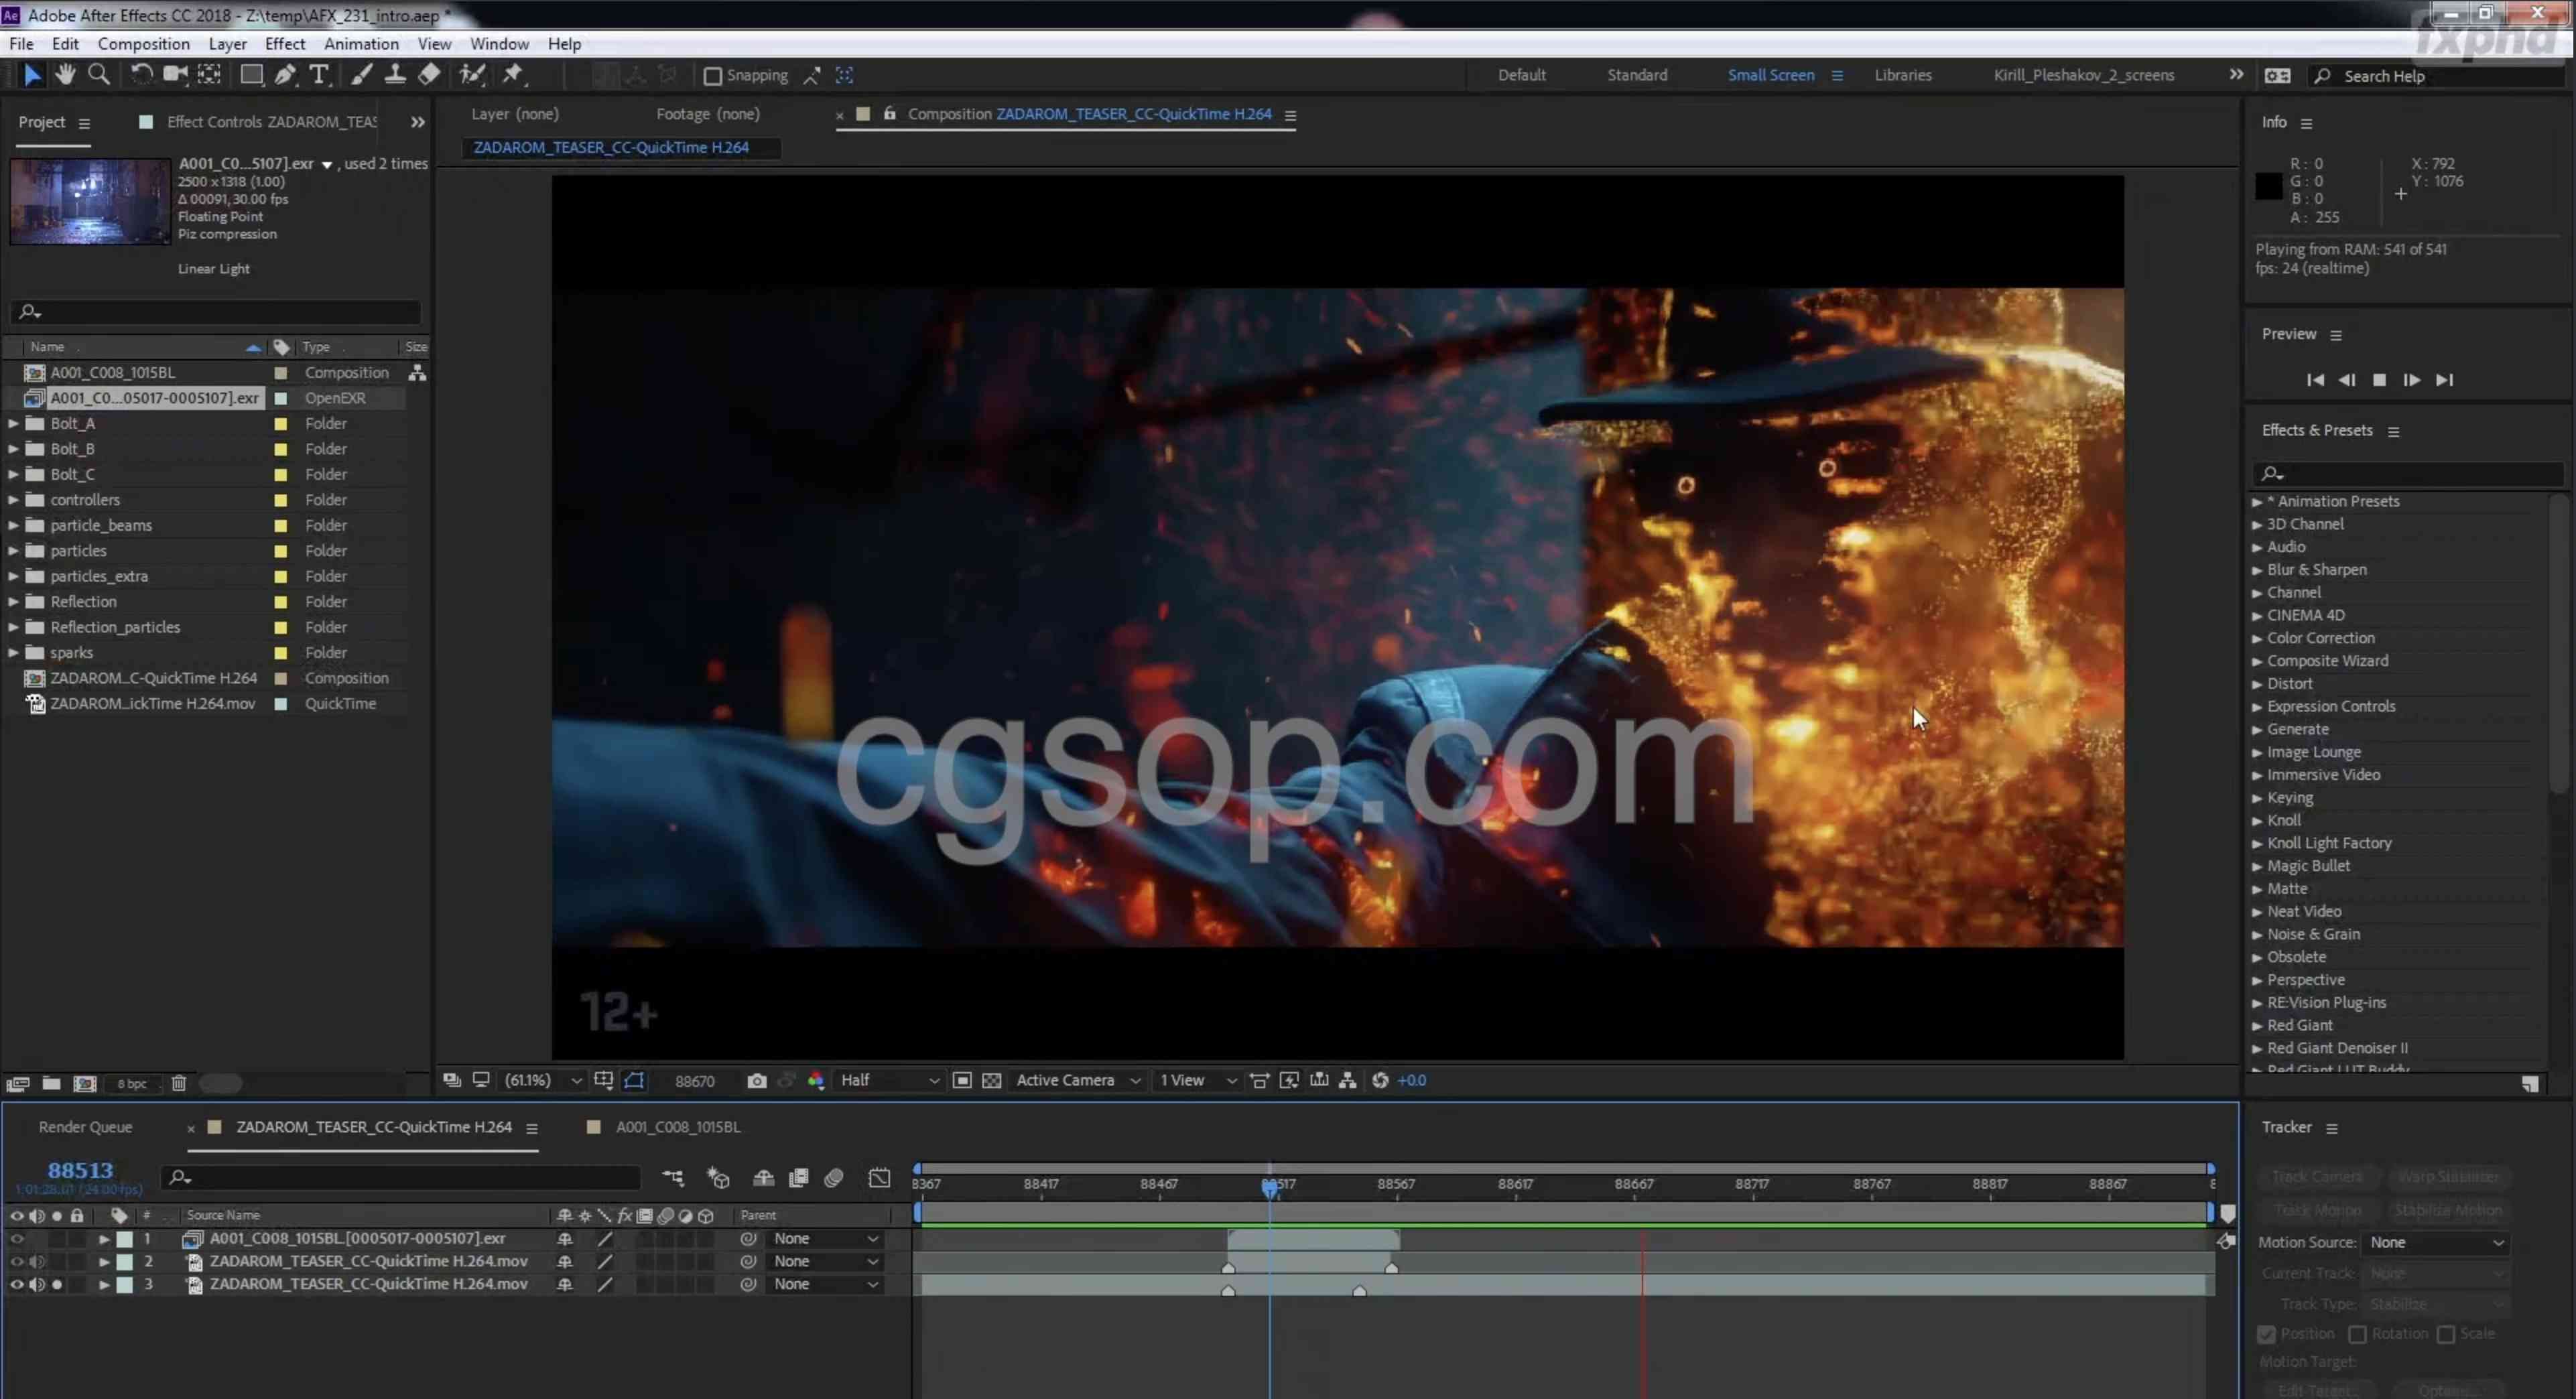This screenshot has height=1399, width=2576.
Task: Open the Half resolution dropdown
Action: tap(889, 1081)
